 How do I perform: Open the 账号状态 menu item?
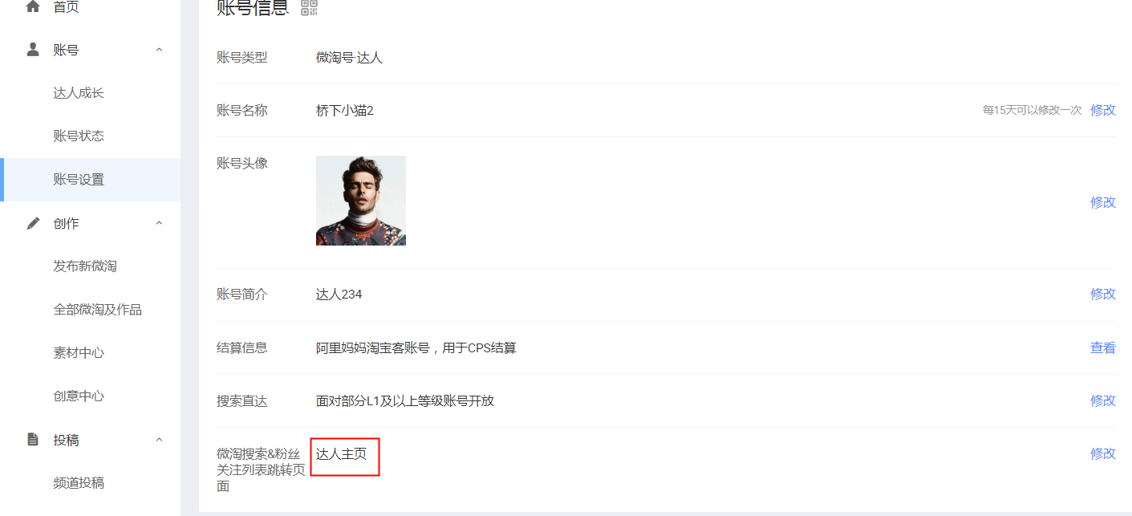pyautogui.click(x=79, y=136)
